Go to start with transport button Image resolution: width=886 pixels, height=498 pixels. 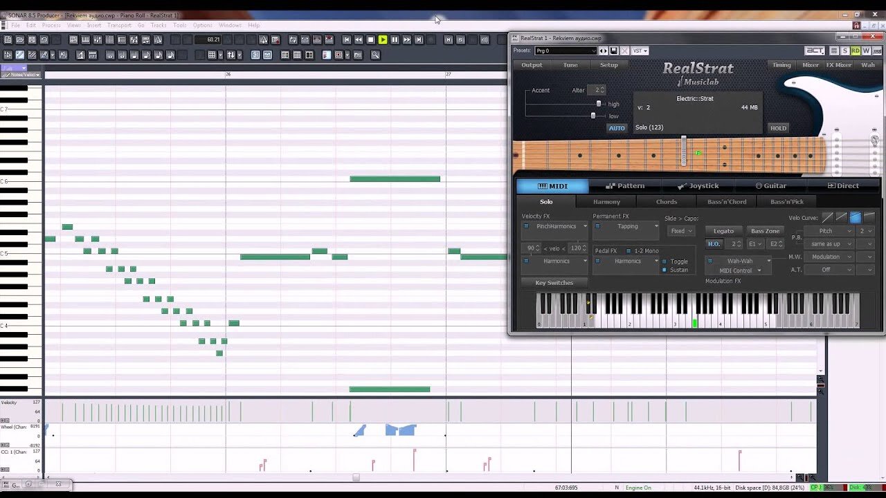point(347,40)
